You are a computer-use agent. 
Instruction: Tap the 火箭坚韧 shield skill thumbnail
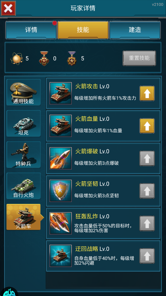pos(61,191)
